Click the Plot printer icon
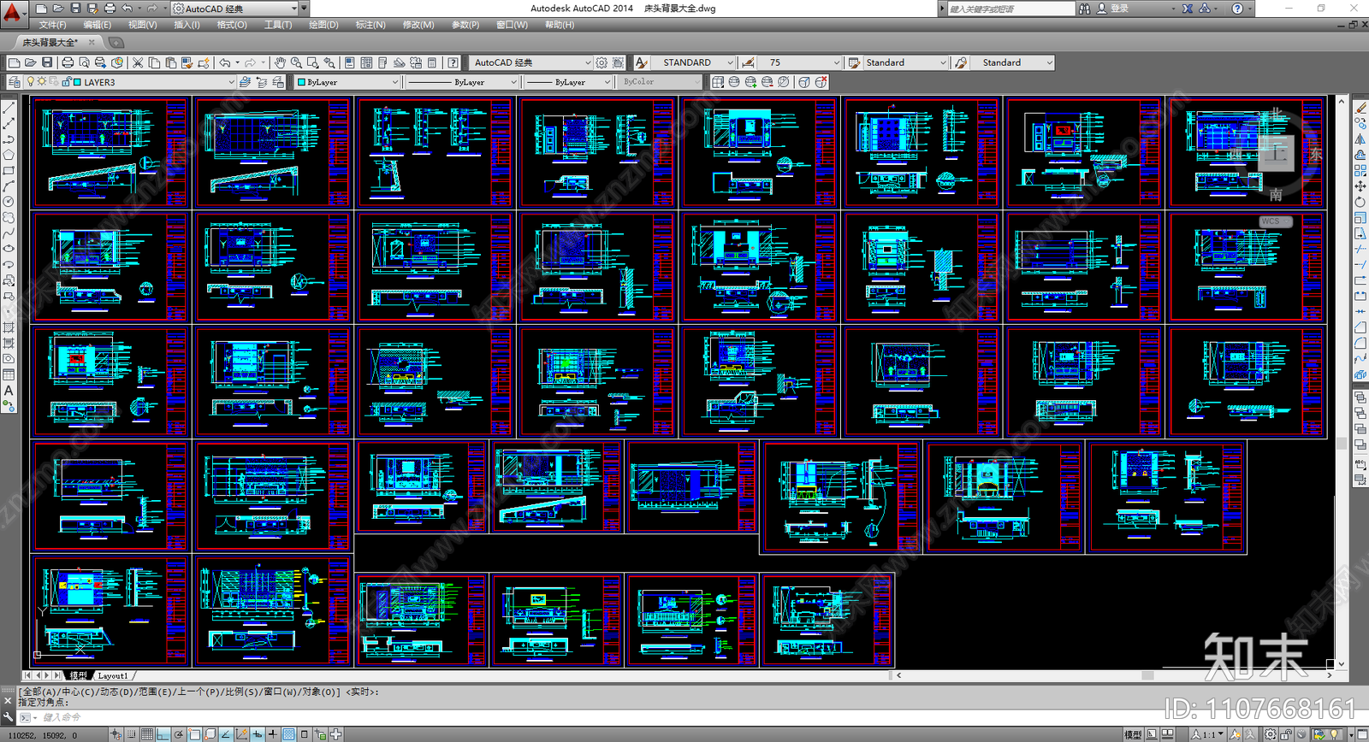 tap(68, 62)
